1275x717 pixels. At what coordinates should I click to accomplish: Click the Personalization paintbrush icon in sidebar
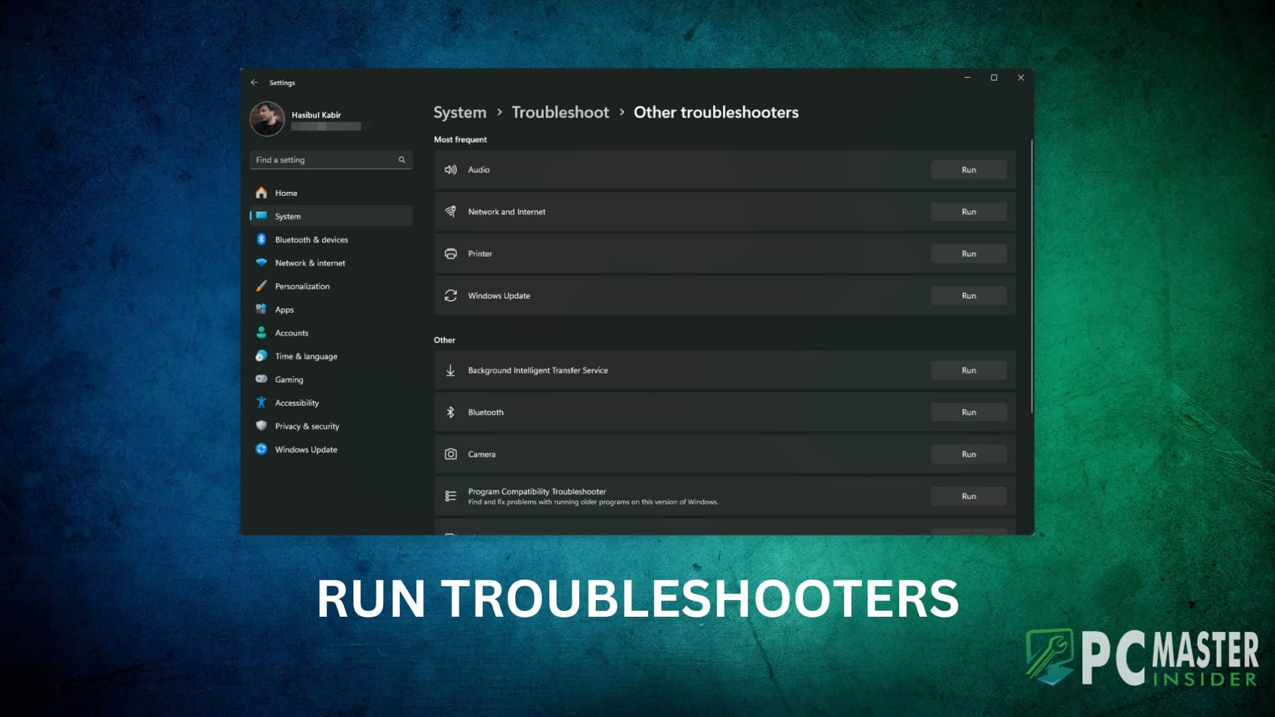click(x=262, y=286)
